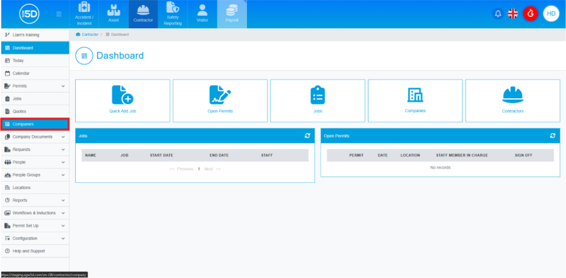
Task: Click the Contractor breadcrumb link
Action: tap(88, 34)
